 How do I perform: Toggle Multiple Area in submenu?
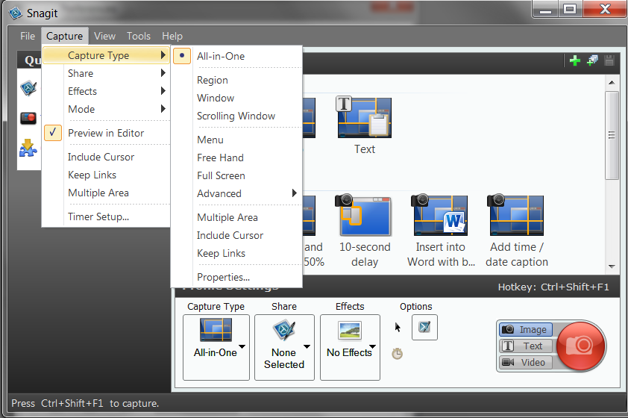tap(236, 218)
